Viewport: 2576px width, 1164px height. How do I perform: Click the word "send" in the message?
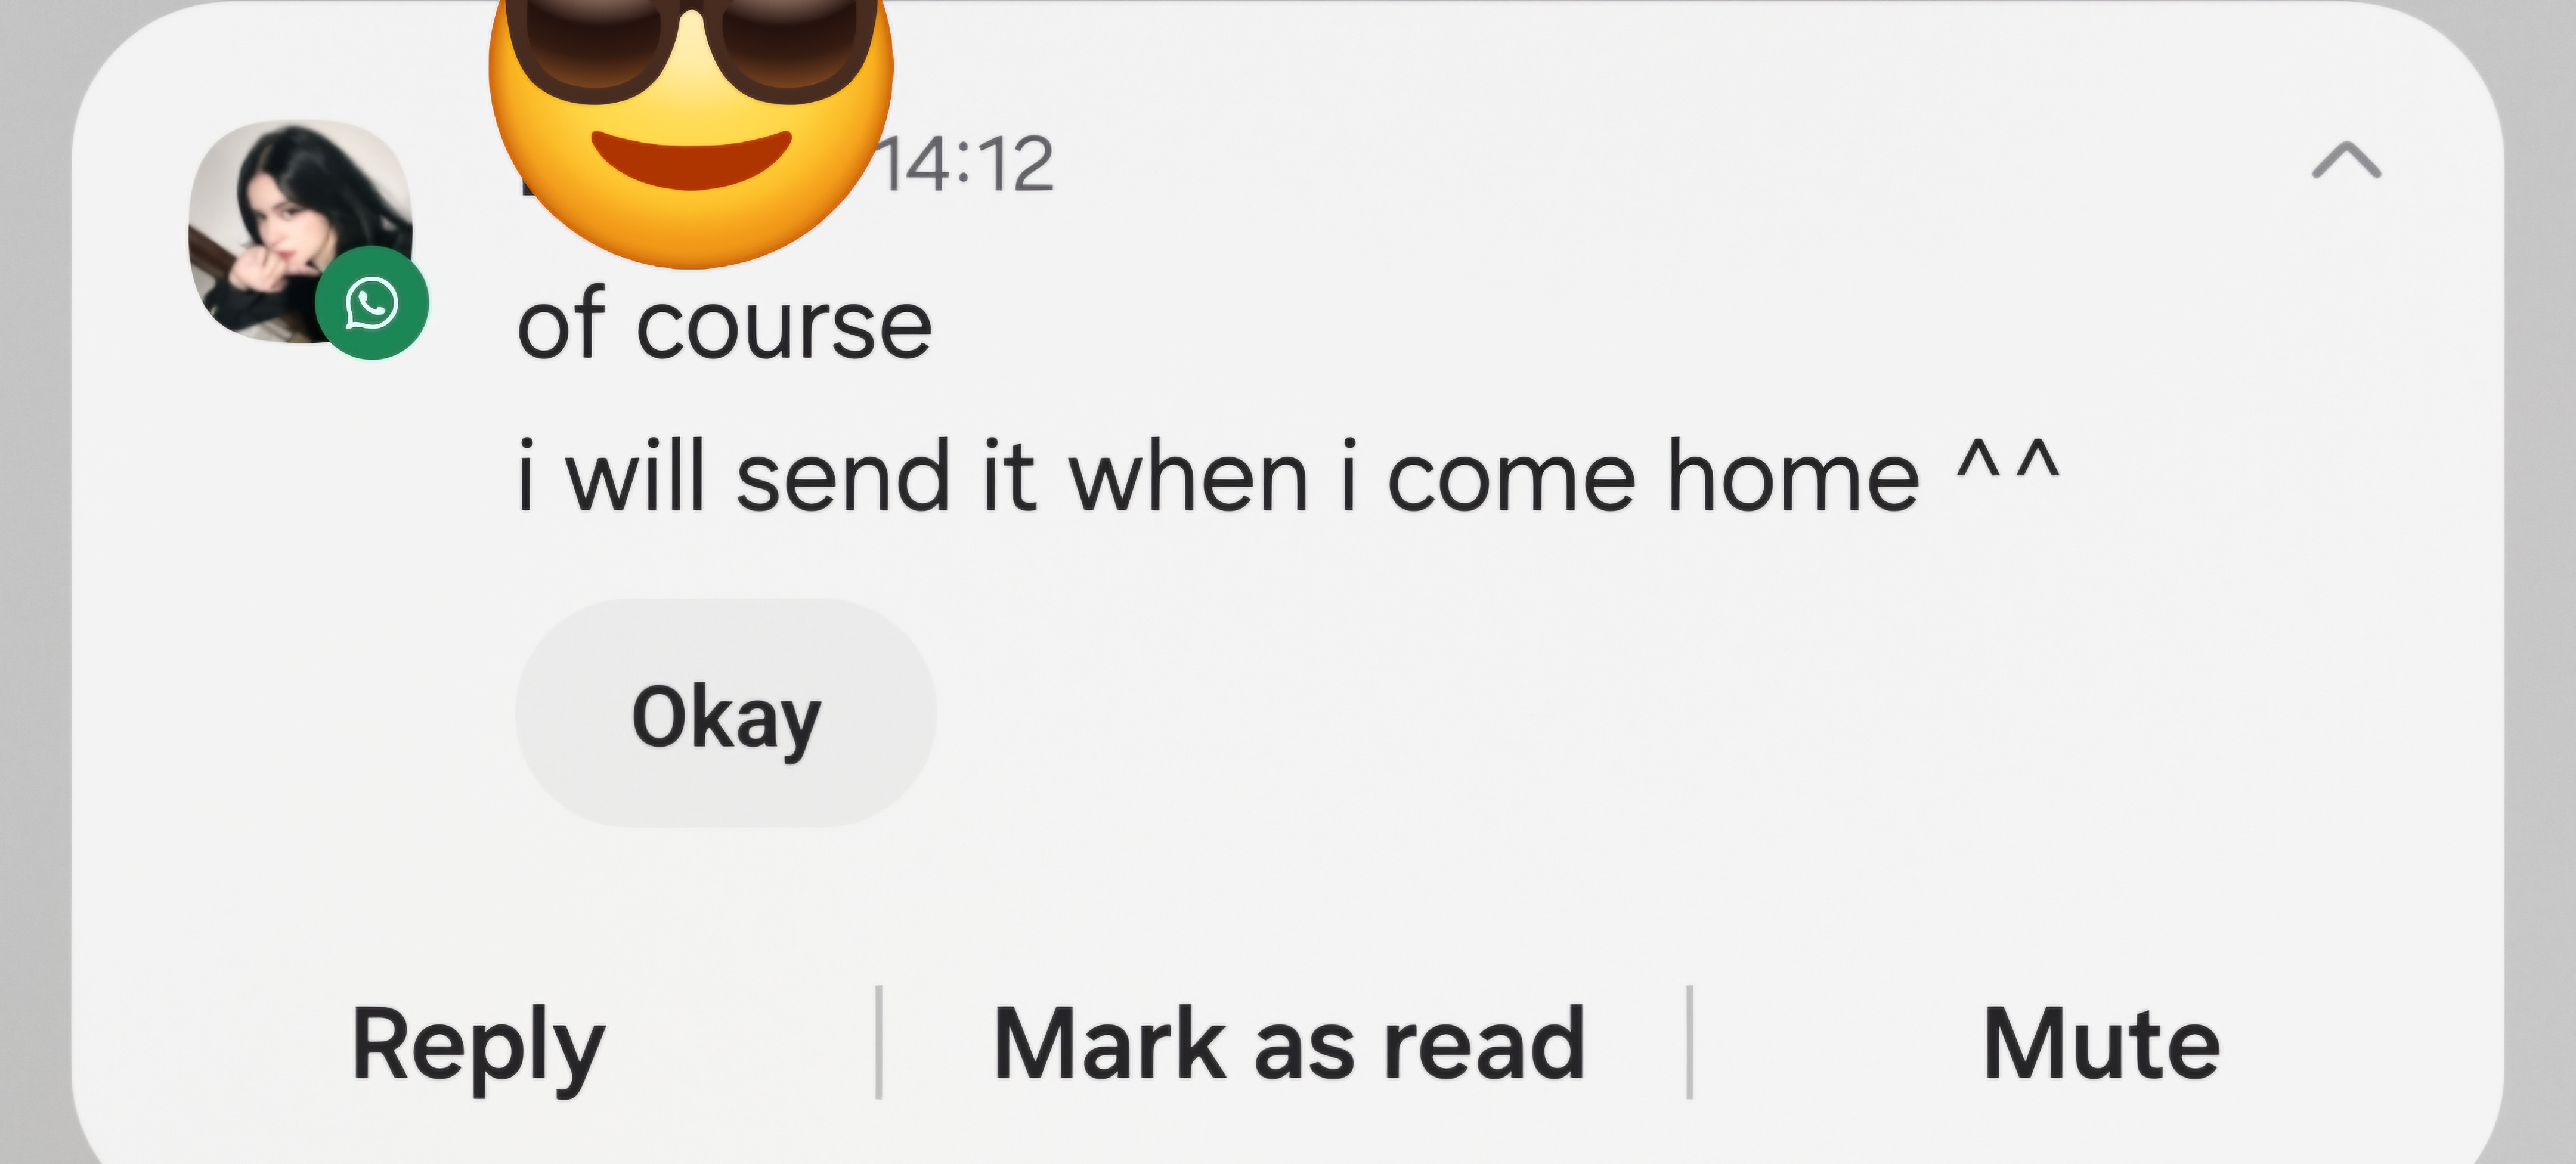843,476
